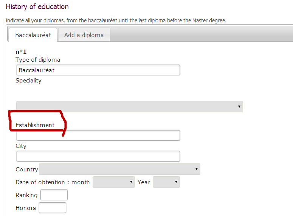Click the "Type of diploma" label
293x216 pixels.
38,60
